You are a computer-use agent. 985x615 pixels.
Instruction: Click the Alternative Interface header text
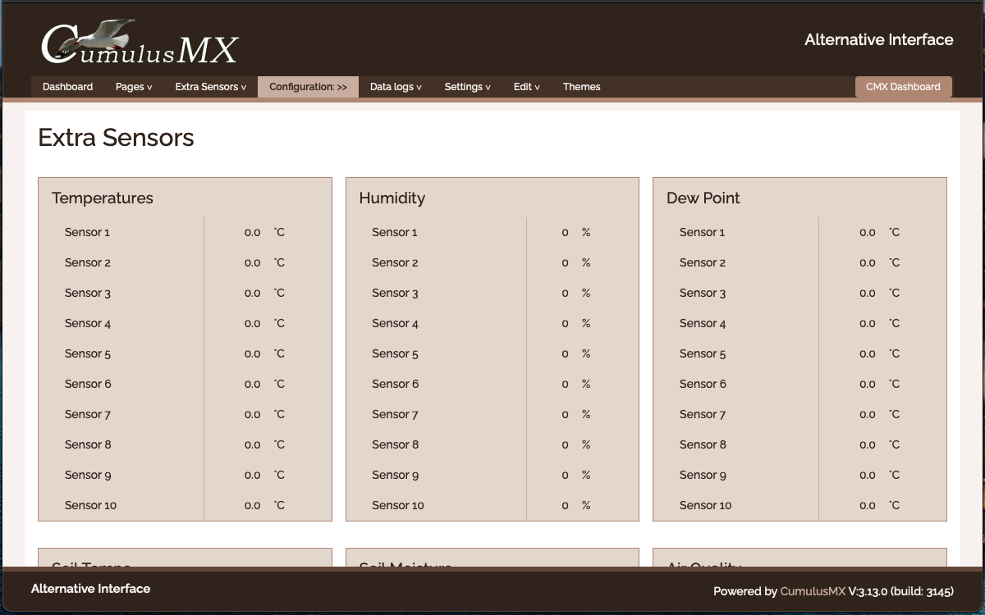(878, 39)
